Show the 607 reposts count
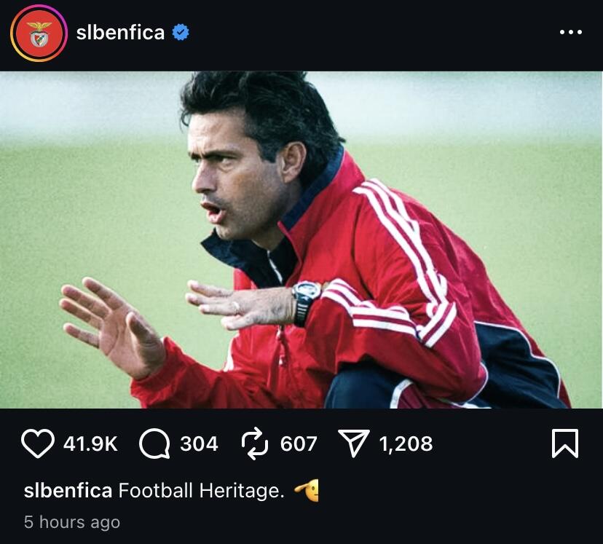The image size is (603, 544). pos(299,444)
